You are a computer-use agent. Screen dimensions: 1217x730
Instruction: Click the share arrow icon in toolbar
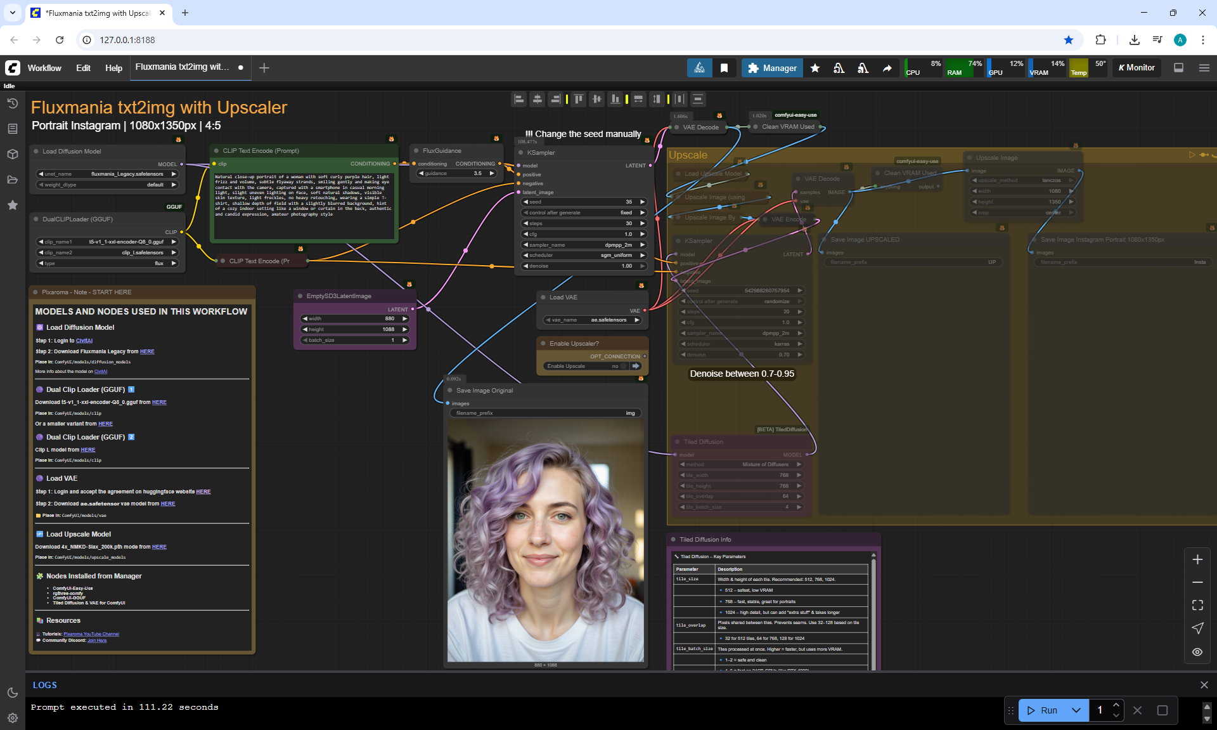887,68
